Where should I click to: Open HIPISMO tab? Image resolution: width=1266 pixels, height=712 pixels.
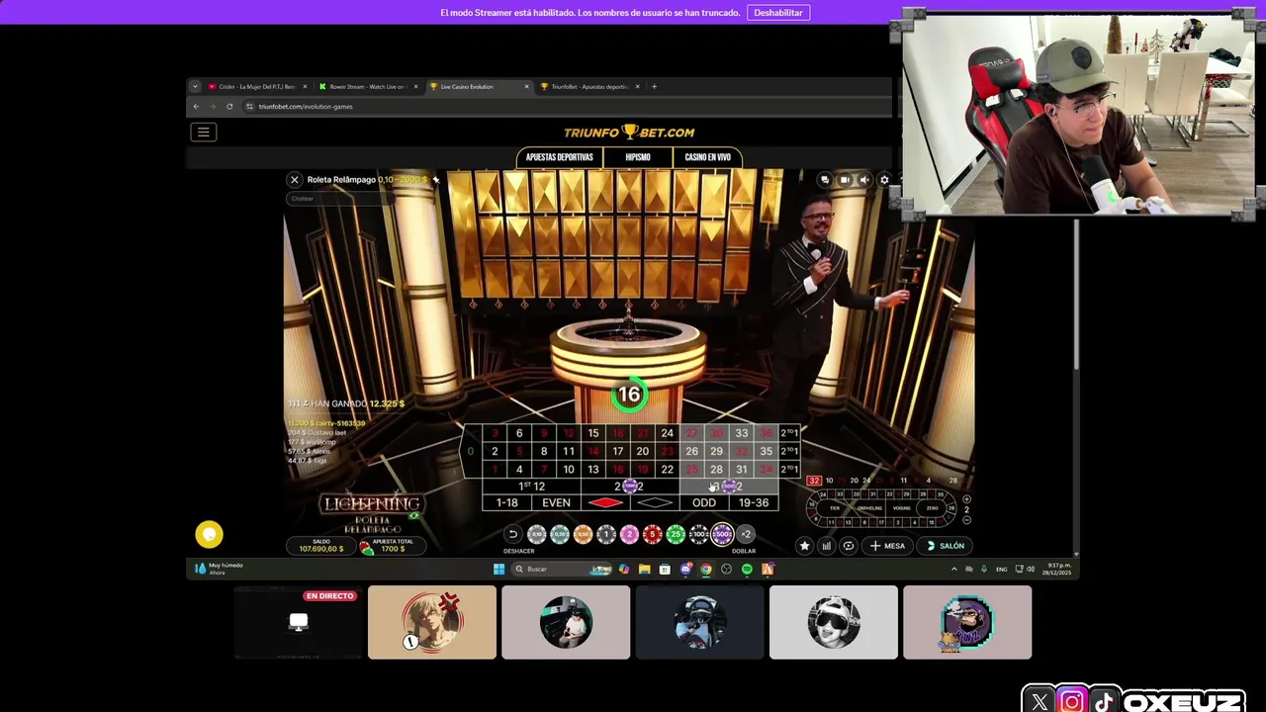point(638,157)
